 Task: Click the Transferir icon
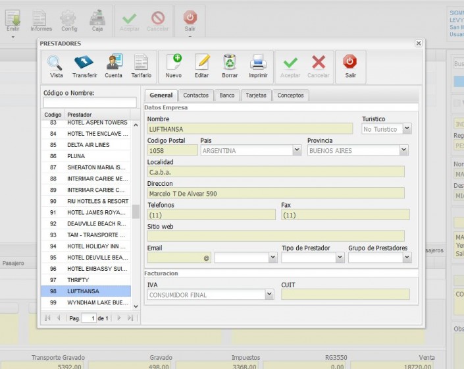pos(84,67)
